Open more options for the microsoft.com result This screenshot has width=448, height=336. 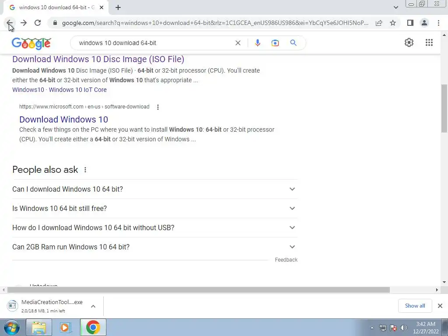(157, 107)
